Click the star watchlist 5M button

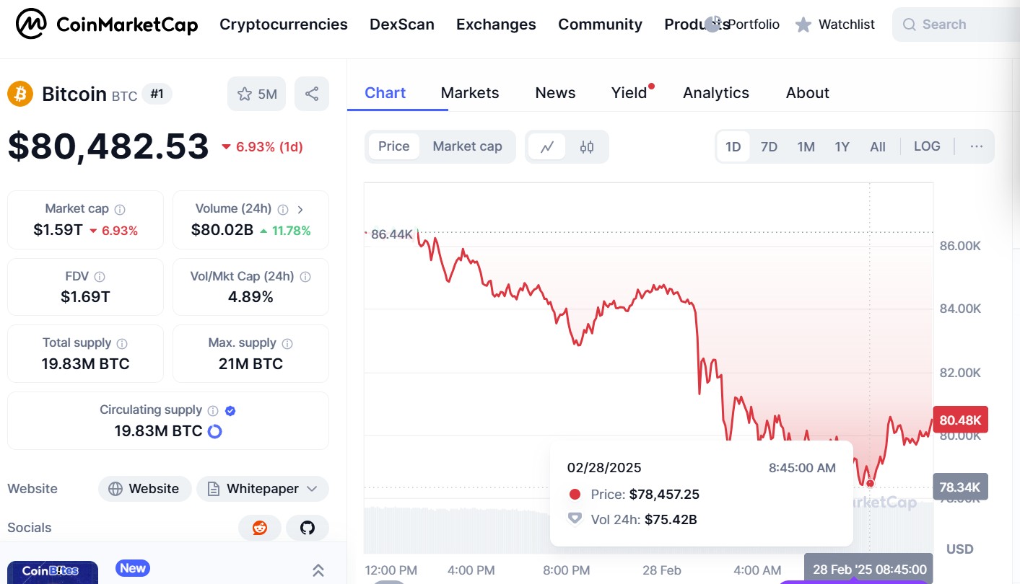(x=257, y=94)
